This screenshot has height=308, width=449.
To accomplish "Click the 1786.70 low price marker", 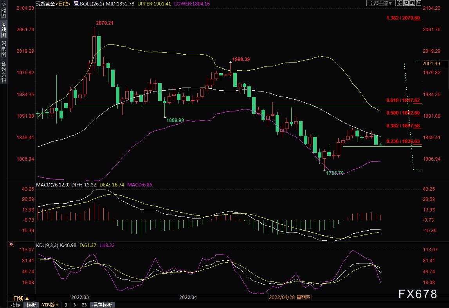I will point(335,173).
